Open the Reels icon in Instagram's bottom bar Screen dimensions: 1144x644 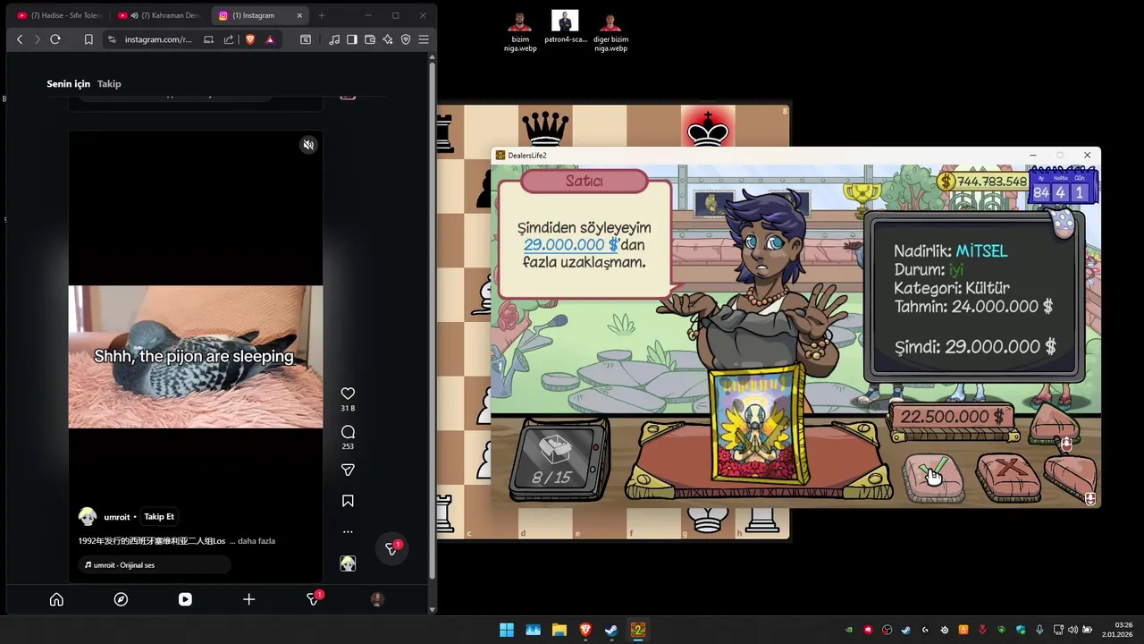click(x=185, y=599)
